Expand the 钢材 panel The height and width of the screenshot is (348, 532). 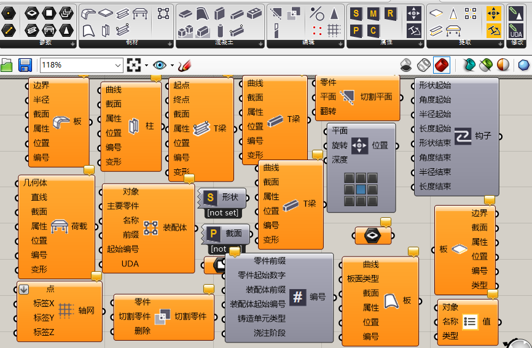click(x=170, y=44)
